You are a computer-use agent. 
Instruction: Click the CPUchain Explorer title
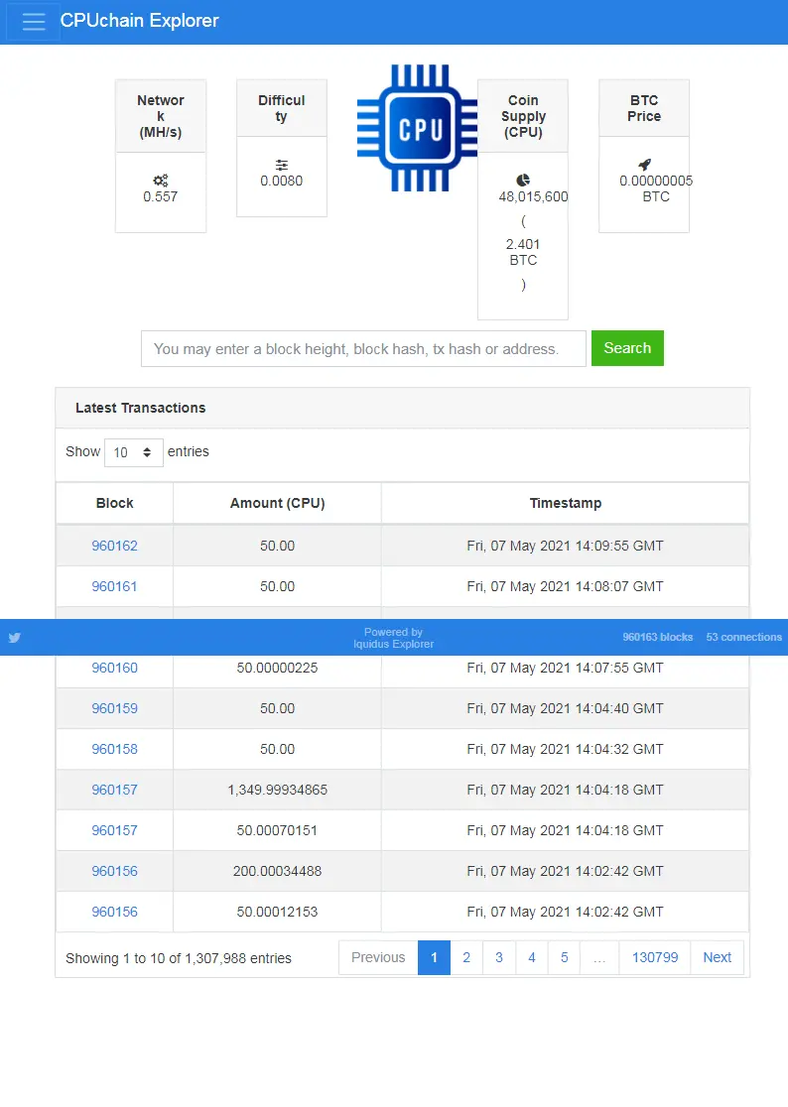tap(139, 21)
